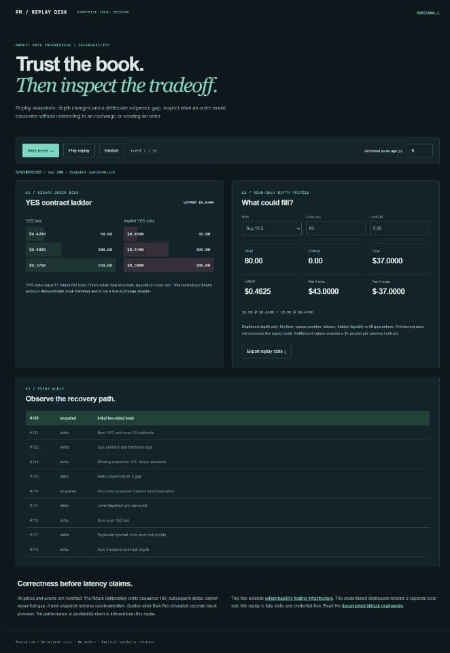
Task: Select row #102 sub-cent bid and fractional size
Action: tap(227, 448)
